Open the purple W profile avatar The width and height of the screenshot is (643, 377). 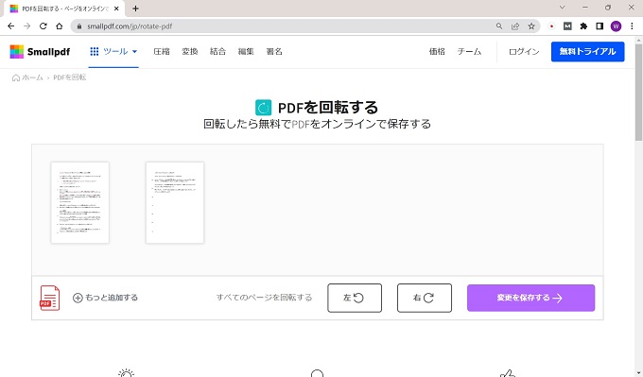click(616, 26)
